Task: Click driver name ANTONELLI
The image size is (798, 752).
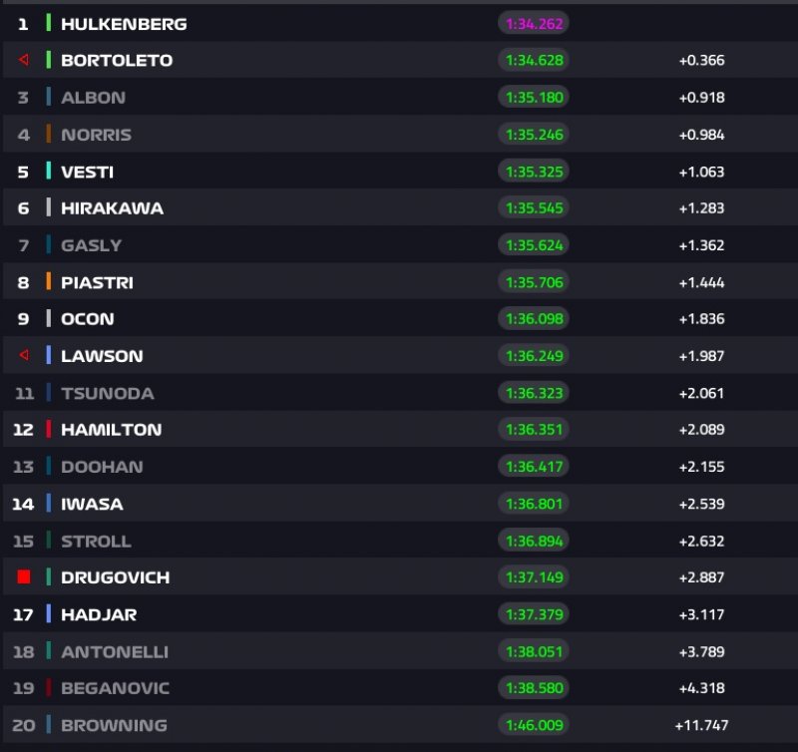Action: pyautogui.click(x=115, y=651)
